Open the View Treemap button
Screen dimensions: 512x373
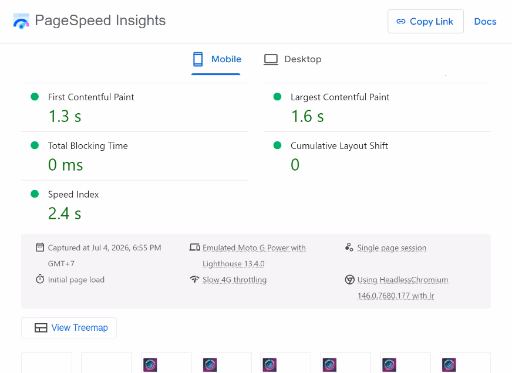69,328
